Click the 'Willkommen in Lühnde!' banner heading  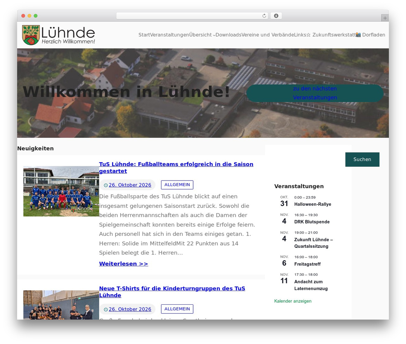click(x=126, y=92)
